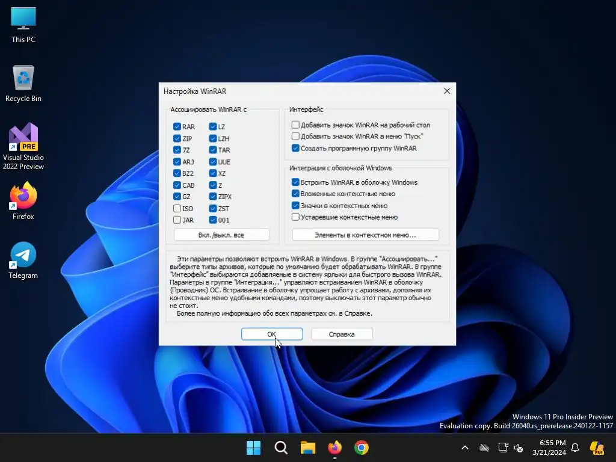This screenshot has width=616, height=462.
Task: Uncheck 'Создать программную группу WinRAR'
Action: [x=295, y=148]
